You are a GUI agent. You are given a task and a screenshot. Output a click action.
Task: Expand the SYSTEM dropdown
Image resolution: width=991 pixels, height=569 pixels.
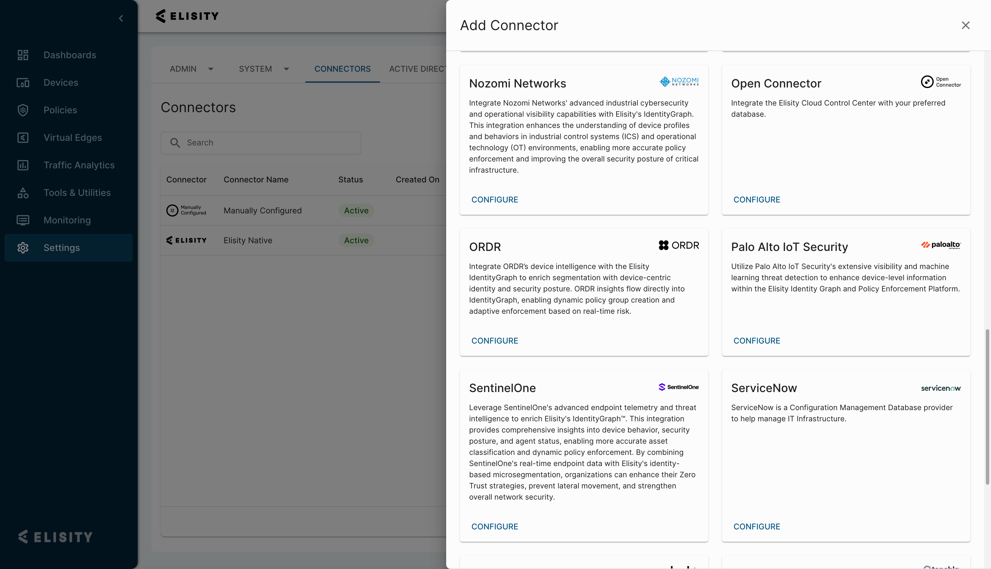click(264, 69)
